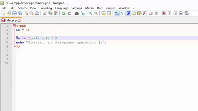Open the Function List toolbar icon
The width and height of the screenshot is (198, 111).
click(x=145, y=13)
